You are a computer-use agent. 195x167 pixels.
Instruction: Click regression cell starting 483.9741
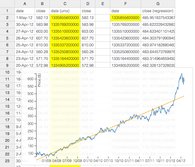click(158, 45)
